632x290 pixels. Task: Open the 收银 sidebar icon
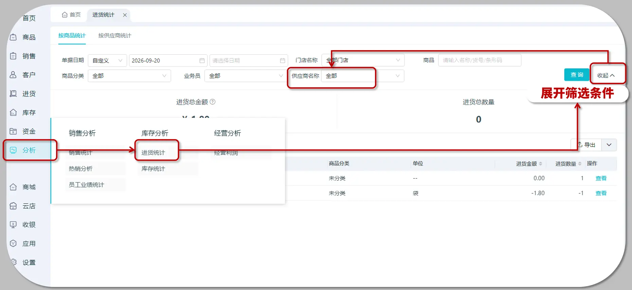pyautogui.click(x=13, y=225)
